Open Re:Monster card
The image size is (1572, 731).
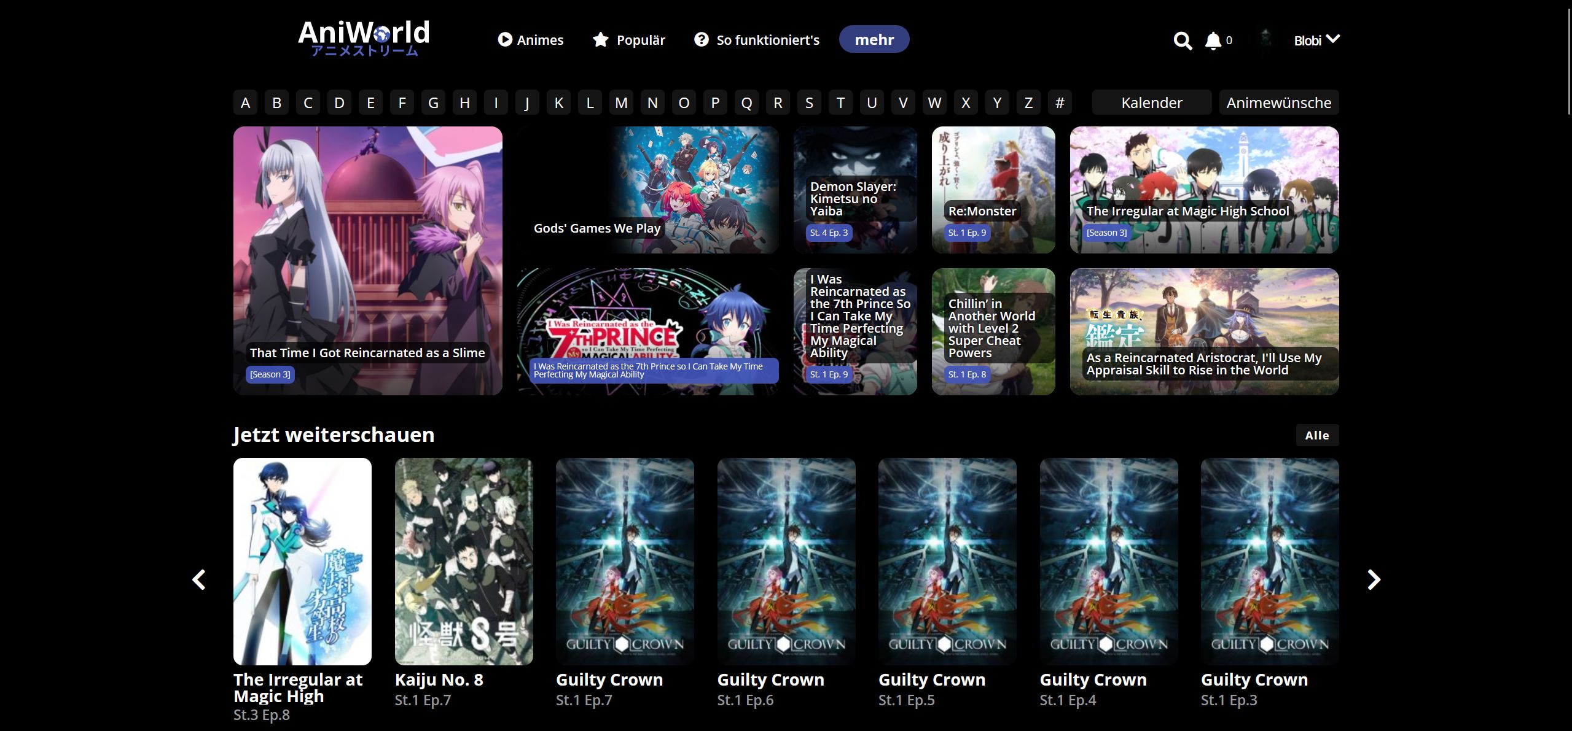993,190
